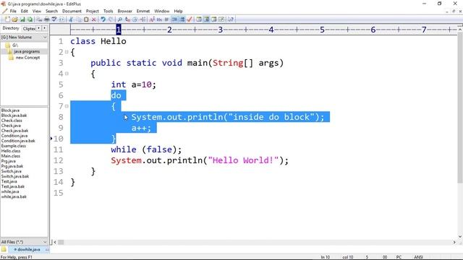Click the left arrow next to Cliptext tab
Viewport: 463px width, 260px height.
point(38,28)
